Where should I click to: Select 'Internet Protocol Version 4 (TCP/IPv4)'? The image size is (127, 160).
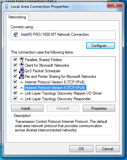[x=55, y=88]
